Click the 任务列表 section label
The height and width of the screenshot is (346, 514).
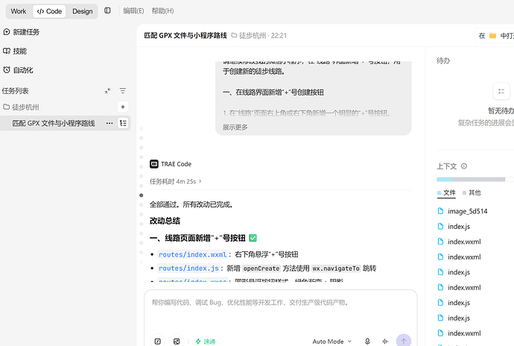coord(15,91)
